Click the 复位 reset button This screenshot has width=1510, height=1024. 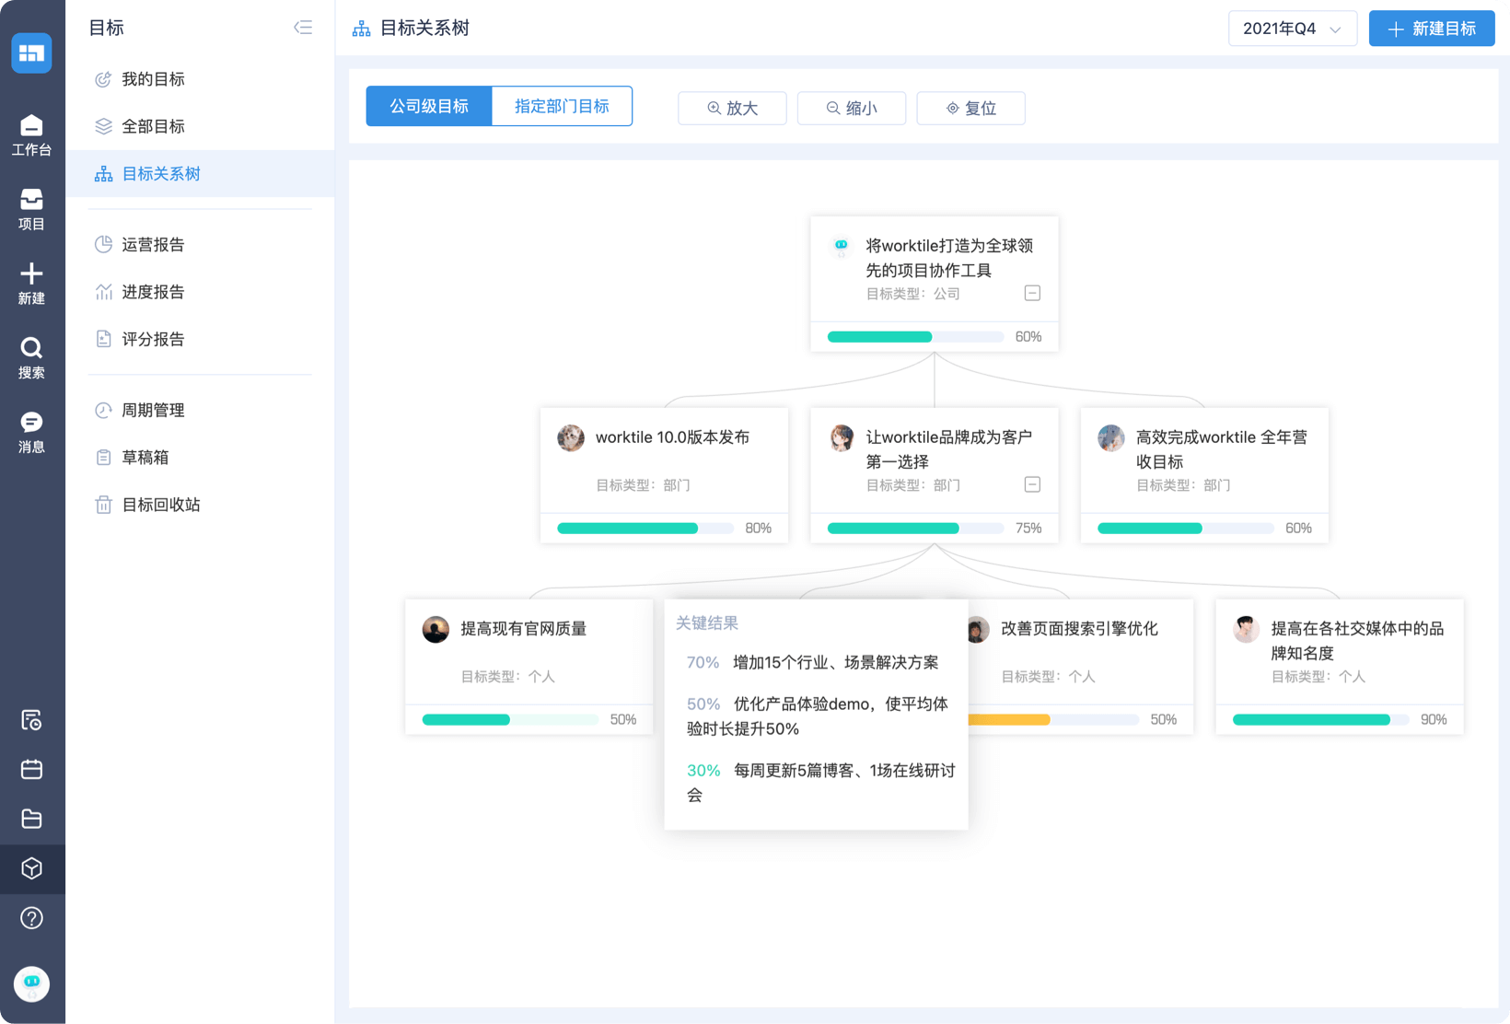pyautogui.click(x=970, y=108)
